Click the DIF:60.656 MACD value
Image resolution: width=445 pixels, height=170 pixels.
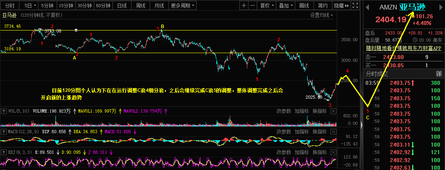tap(54, 132)
